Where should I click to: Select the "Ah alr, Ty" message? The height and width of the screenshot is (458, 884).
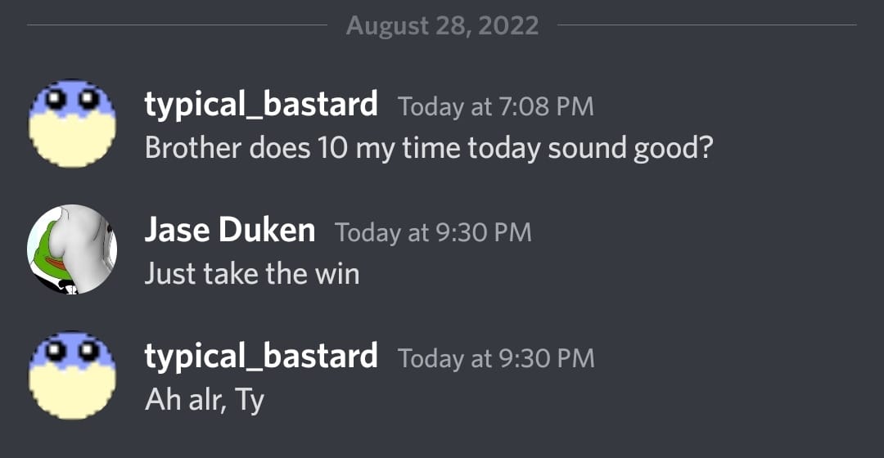tap(205, 401)
